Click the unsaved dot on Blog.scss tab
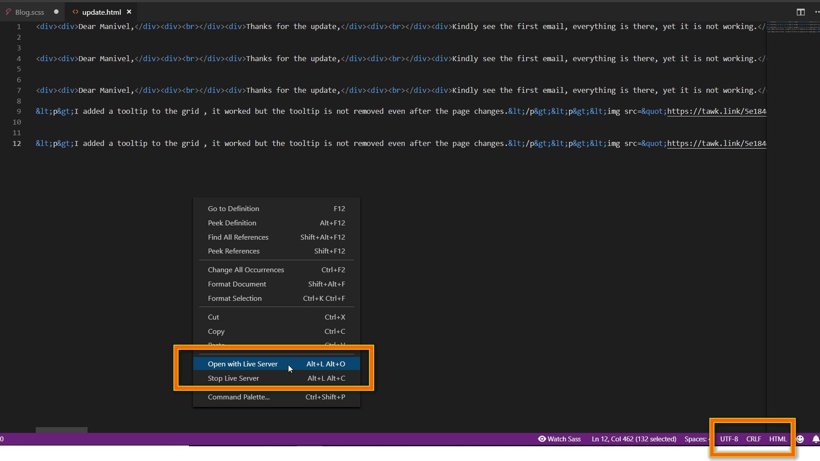This screenshot has width=820, height=461. [x=56, y=12]
